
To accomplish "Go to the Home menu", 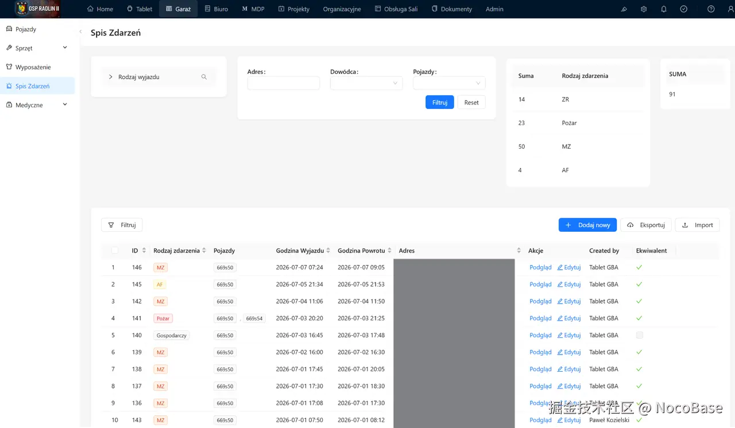I will [100, 9].
